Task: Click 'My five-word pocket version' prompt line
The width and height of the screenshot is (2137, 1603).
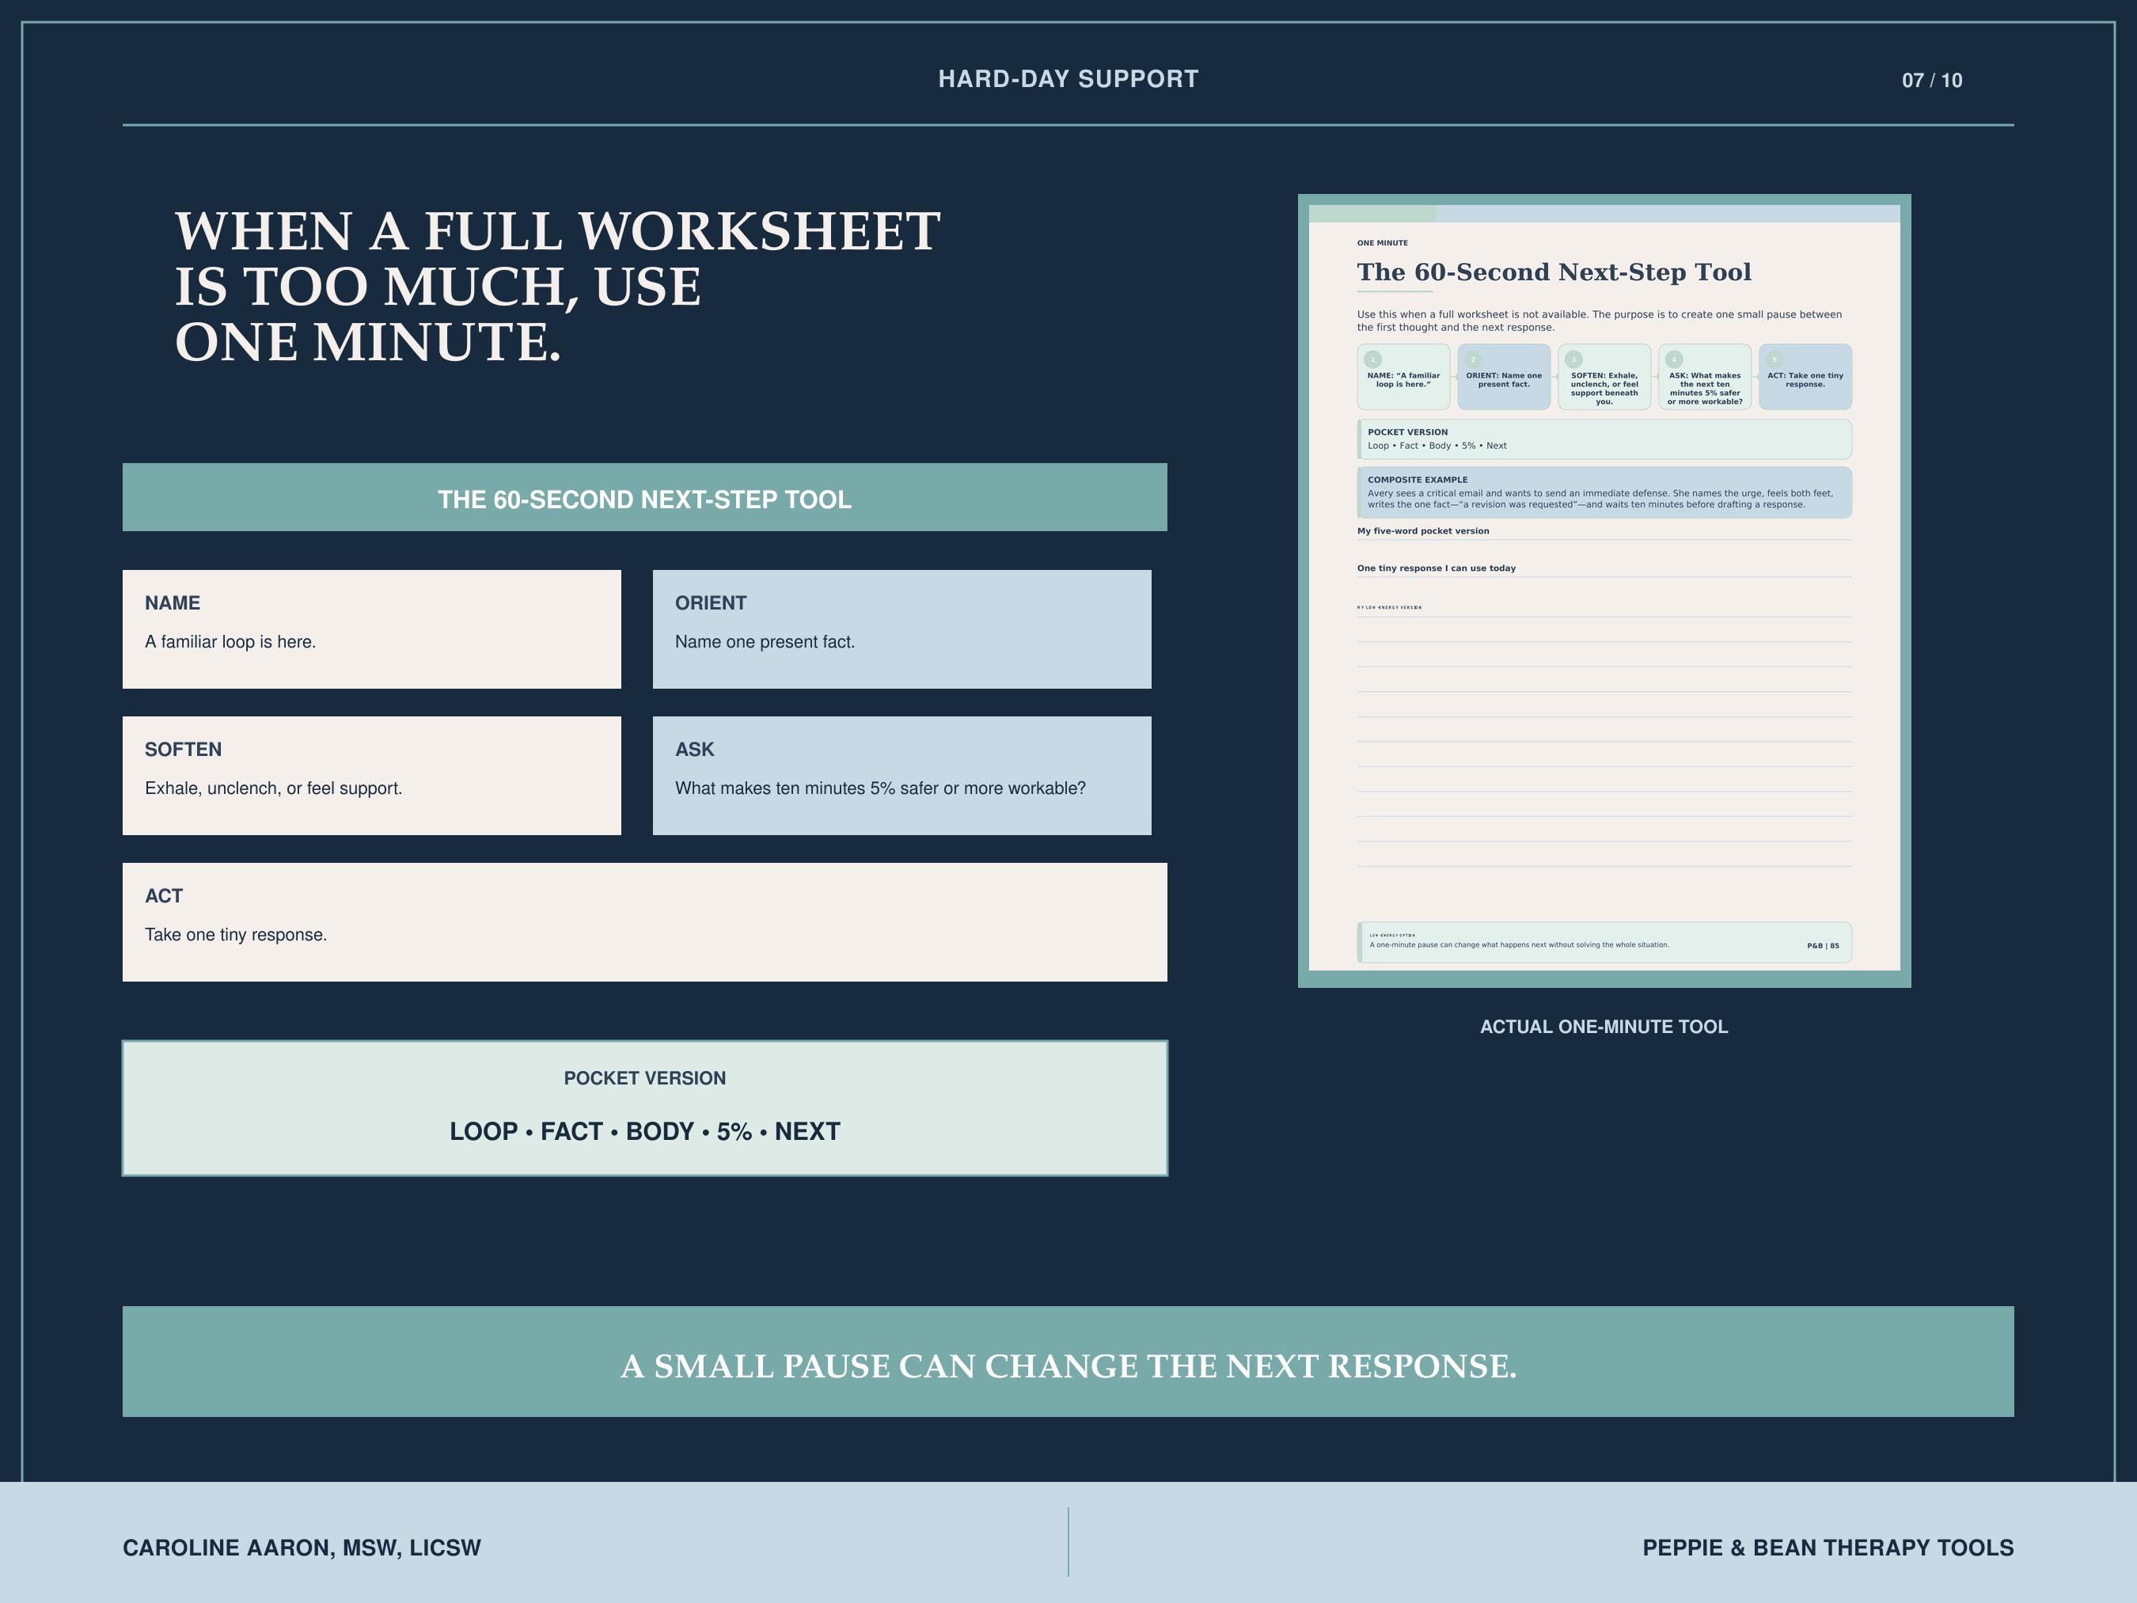Action: (x=1423, y=531)
